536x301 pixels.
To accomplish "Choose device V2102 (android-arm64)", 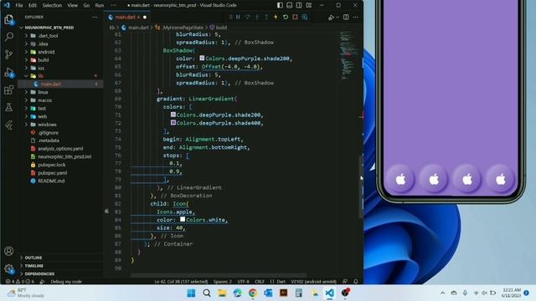I will point(313,282).
